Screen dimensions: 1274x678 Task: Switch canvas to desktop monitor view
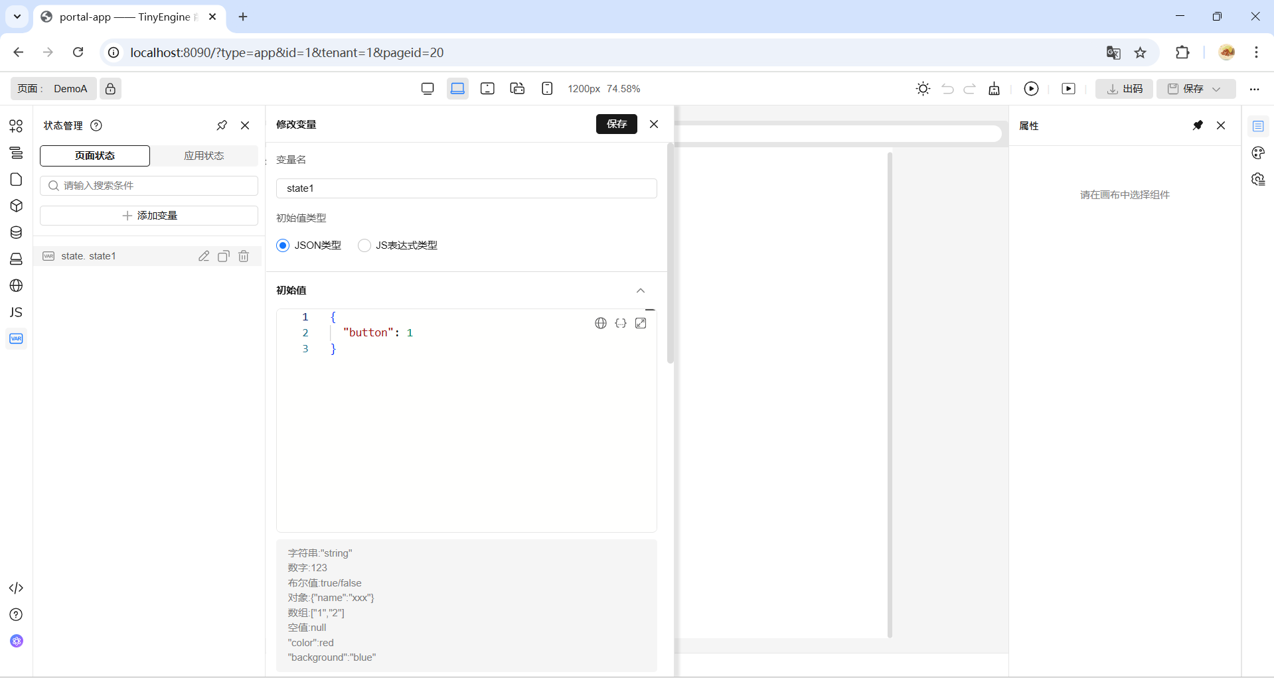click(x=428, y=88)
